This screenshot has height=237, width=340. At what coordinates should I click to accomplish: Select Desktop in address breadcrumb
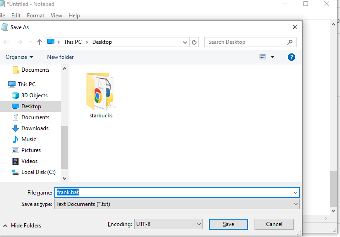click(102, 42)
